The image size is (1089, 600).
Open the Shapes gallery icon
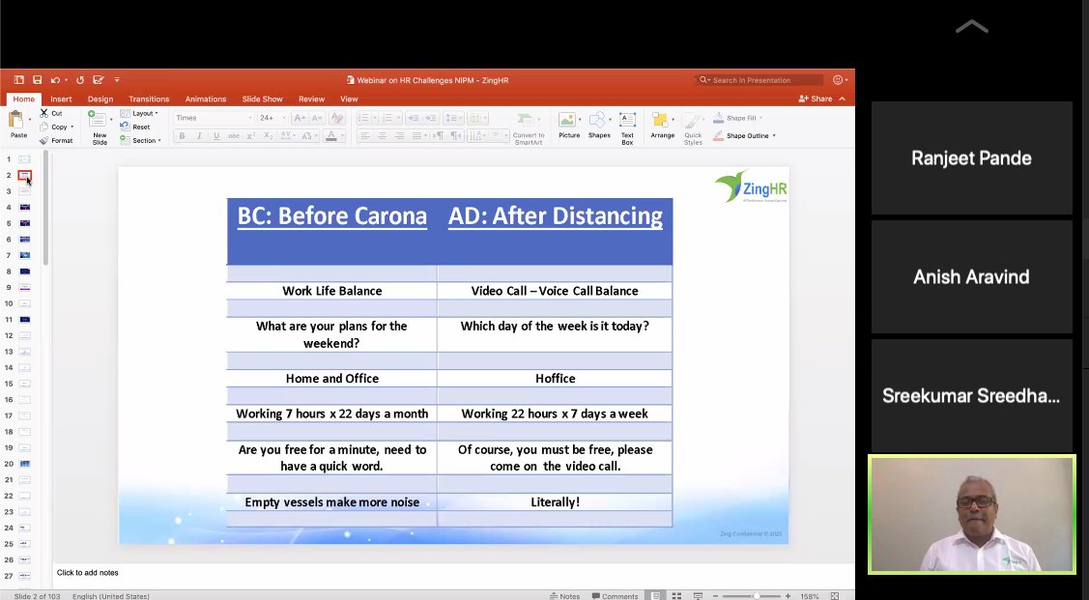[598, 120]
